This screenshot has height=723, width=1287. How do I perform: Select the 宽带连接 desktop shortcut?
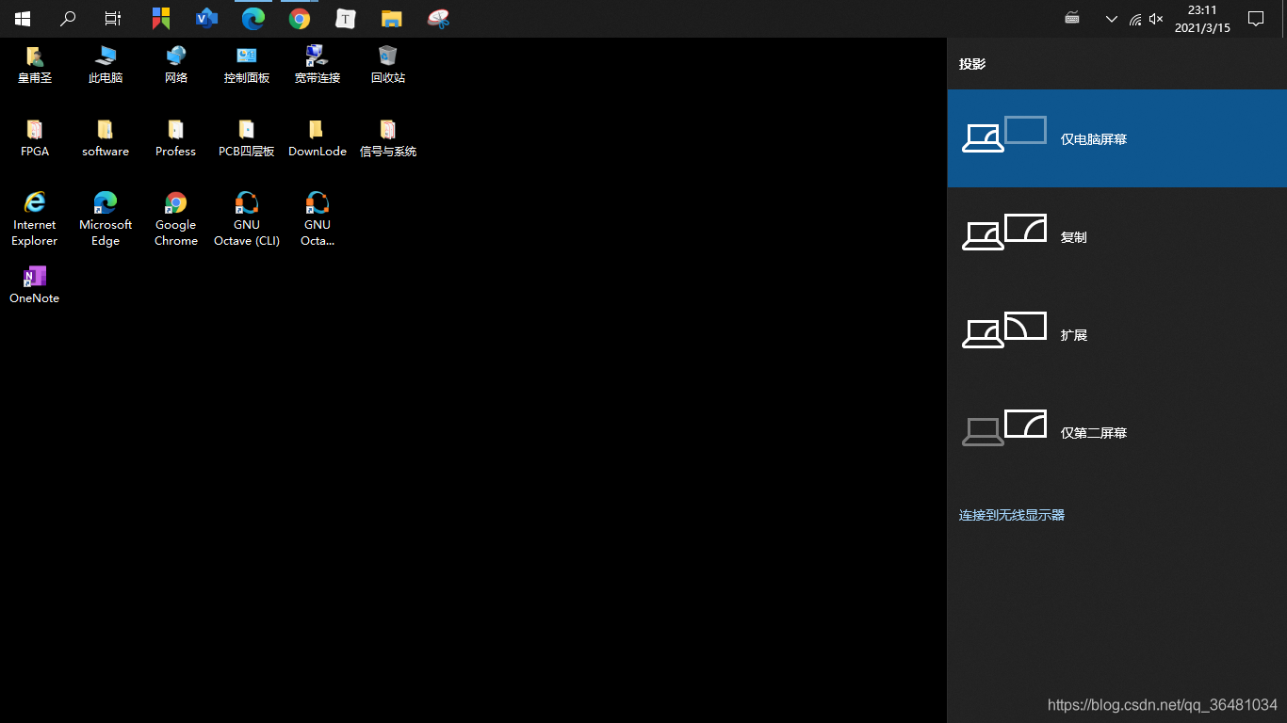point(318,65)
